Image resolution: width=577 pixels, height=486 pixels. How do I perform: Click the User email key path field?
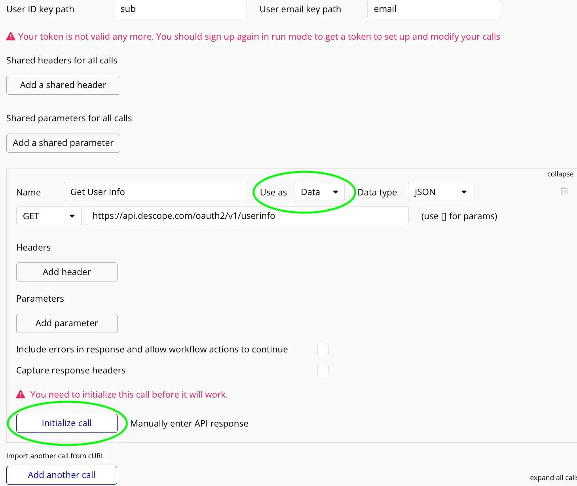433,9
